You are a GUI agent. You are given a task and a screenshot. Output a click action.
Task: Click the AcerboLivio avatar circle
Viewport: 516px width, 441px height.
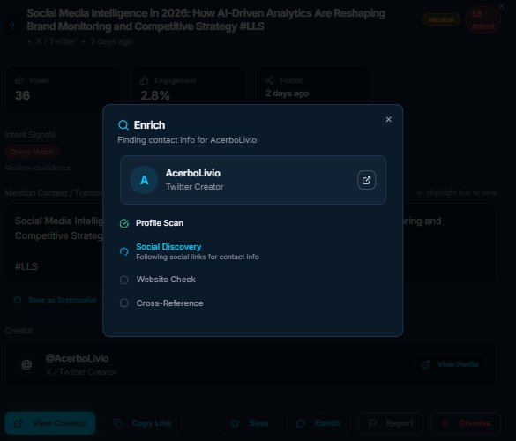(144, 180)
